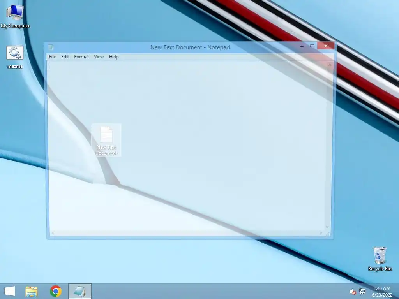399x299 pixels.
Task: Maximize the Notepad window
Action: pos(312,46)
